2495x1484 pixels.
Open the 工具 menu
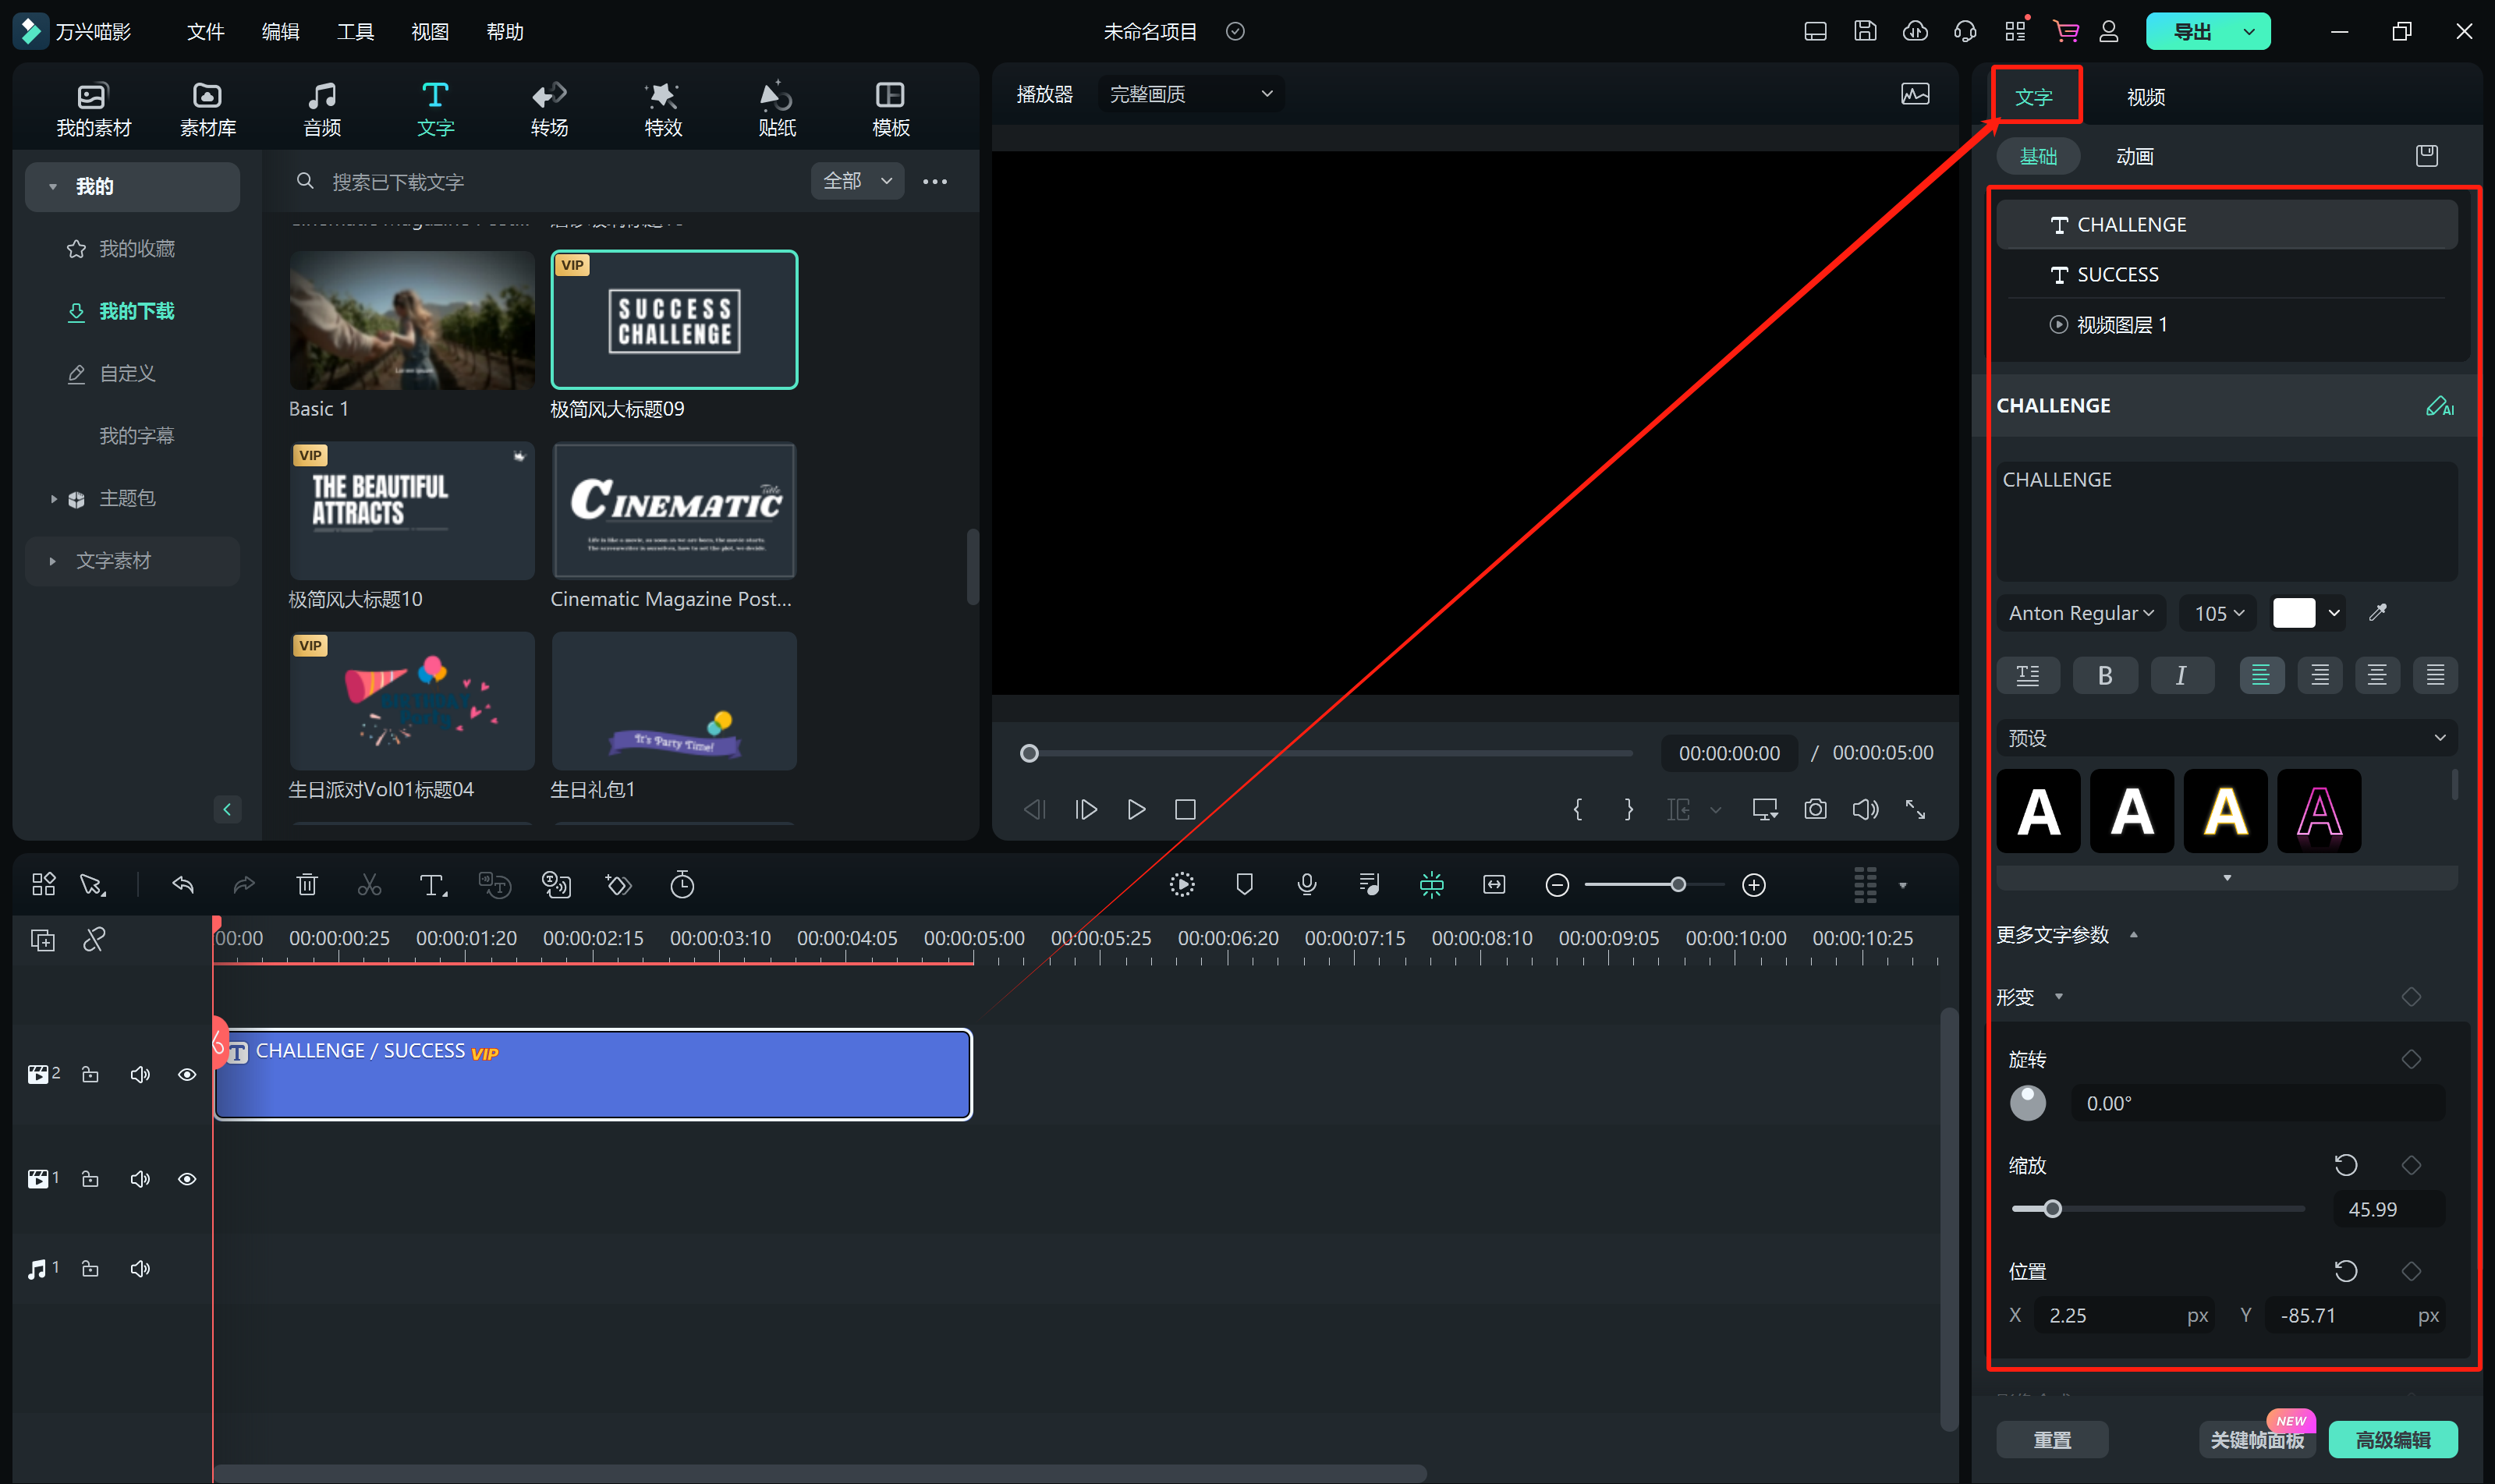pyautogui.click(x=355, y=32)
